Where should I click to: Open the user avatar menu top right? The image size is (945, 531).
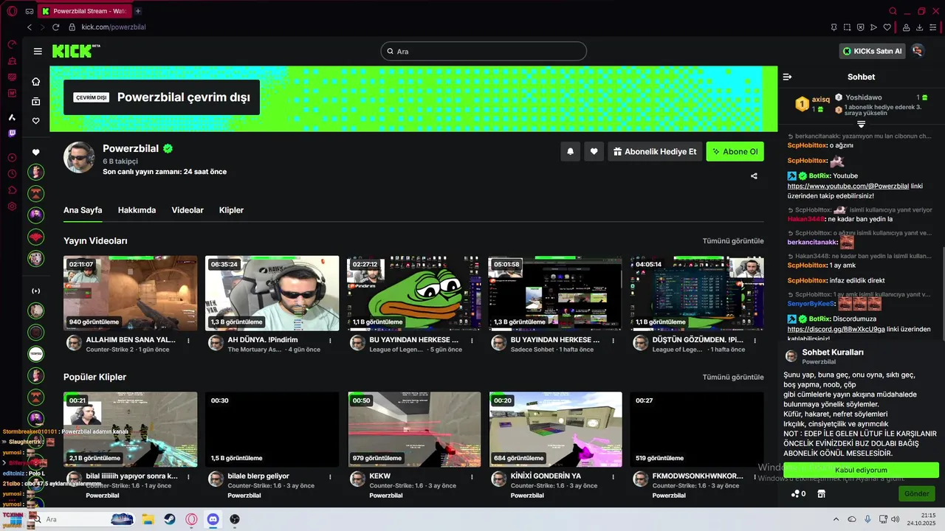[917, 51]
